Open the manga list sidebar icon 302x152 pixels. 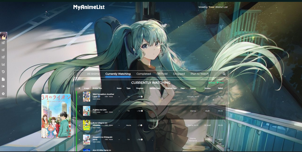tap(3, 57)
